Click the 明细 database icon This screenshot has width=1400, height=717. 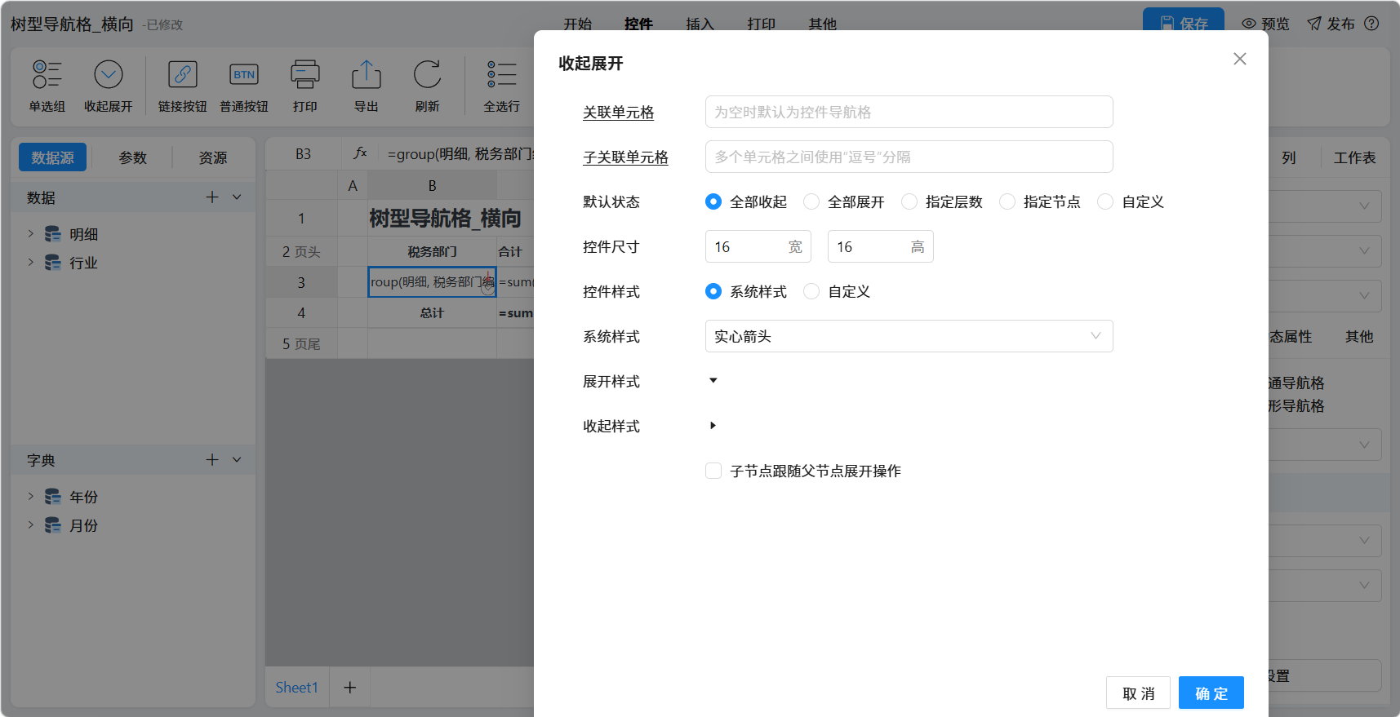point(53,234)
